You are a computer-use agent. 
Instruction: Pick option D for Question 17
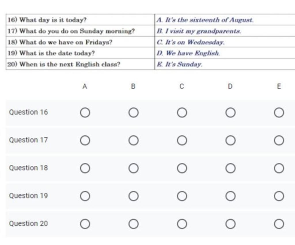coord(230,141)
